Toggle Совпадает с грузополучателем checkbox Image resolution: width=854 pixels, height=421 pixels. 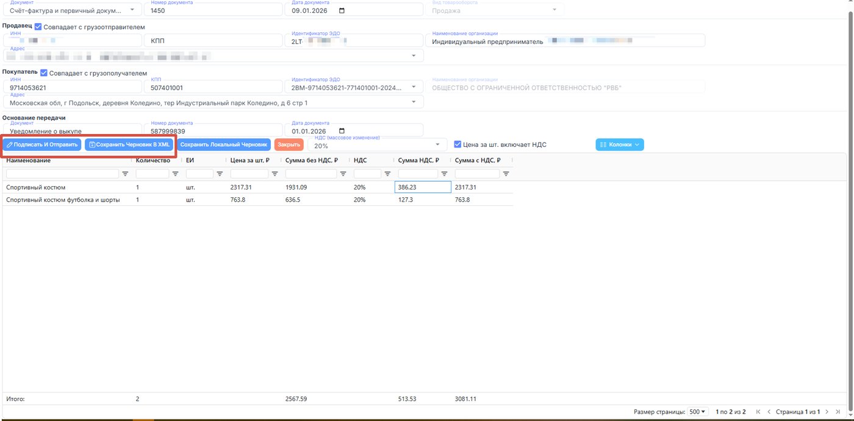43,73
